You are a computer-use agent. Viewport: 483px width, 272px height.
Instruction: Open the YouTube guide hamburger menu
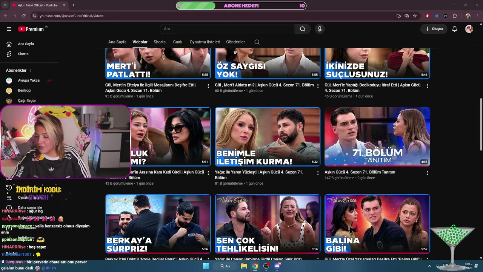[9, 29]
